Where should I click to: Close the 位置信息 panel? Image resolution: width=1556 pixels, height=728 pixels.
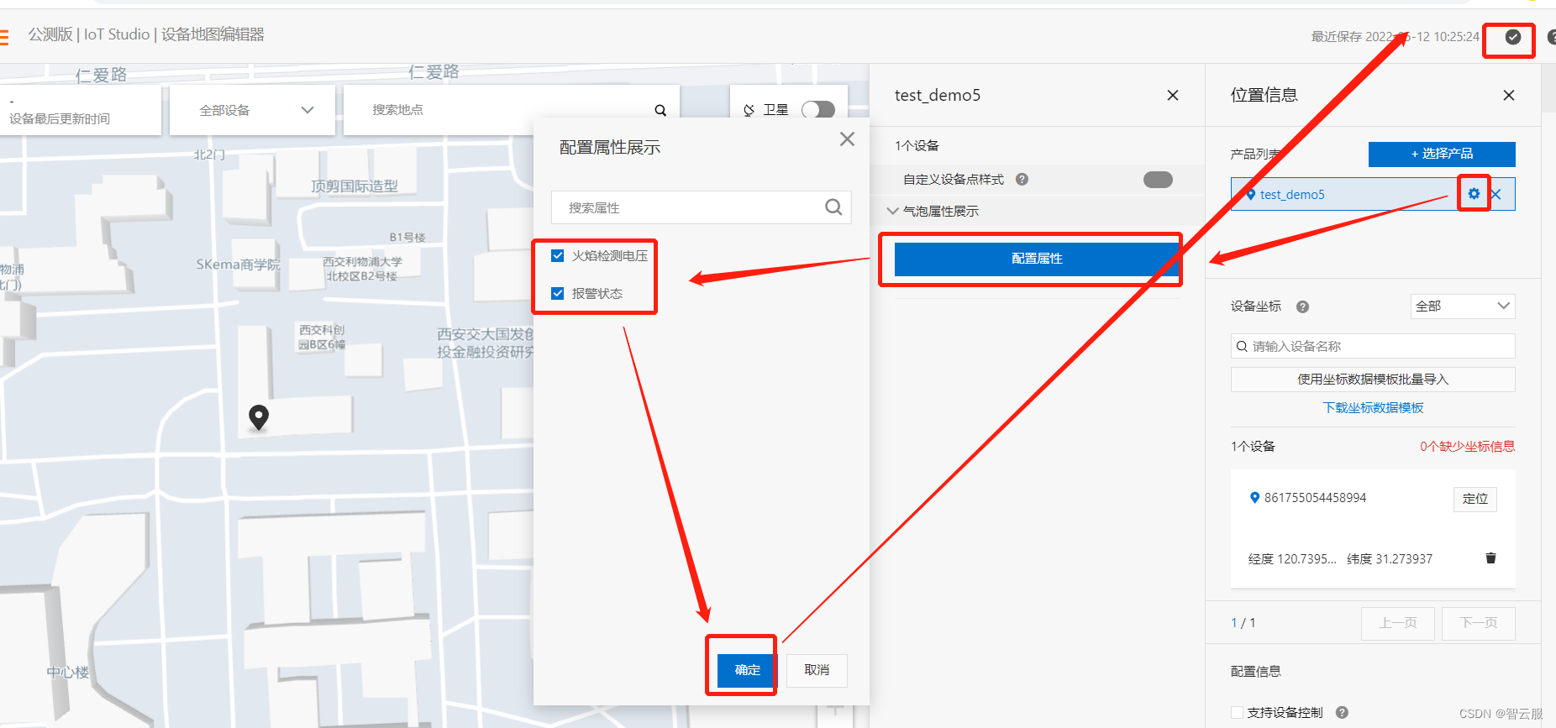(x=1509, y=96)
